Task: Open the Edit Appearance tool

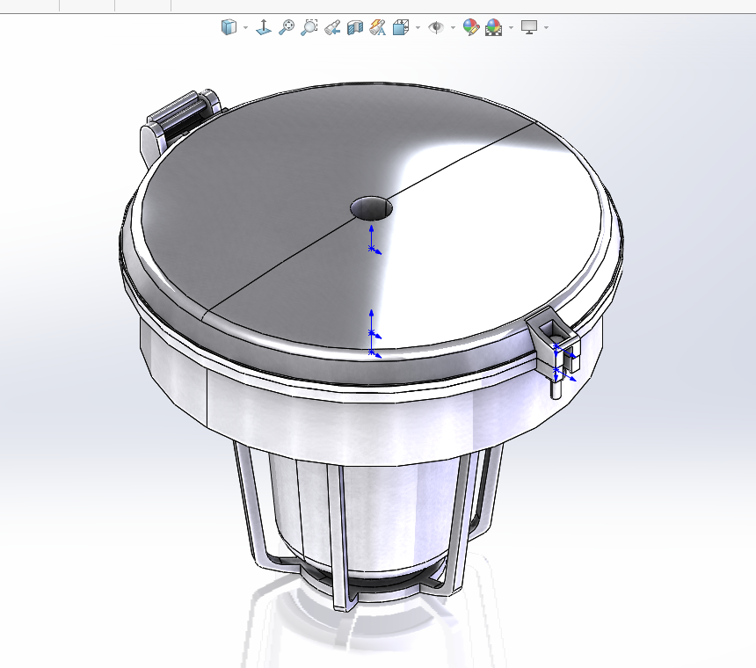Action: pos(470,27)
